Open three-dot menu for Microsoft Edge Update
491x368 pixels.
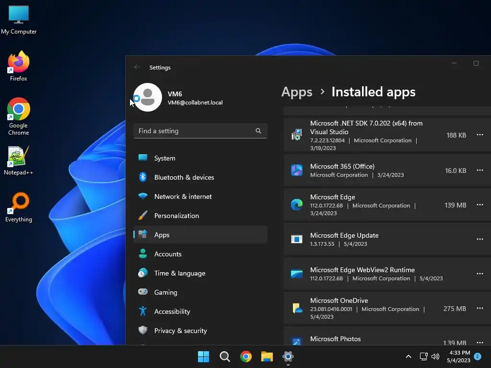[x=479, y=239]
